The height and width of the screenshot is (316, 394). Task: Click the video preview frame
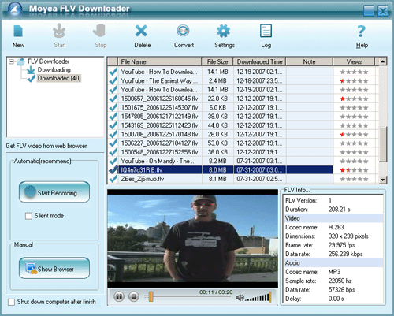tap(192, 238)
